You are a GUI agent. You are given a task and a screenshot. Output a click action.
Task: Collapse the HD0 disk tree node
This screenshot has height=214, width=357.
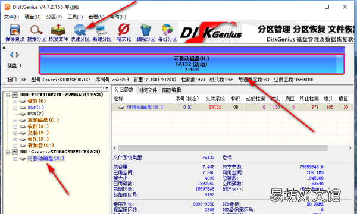pyautogui.click(x=8, y=95)
